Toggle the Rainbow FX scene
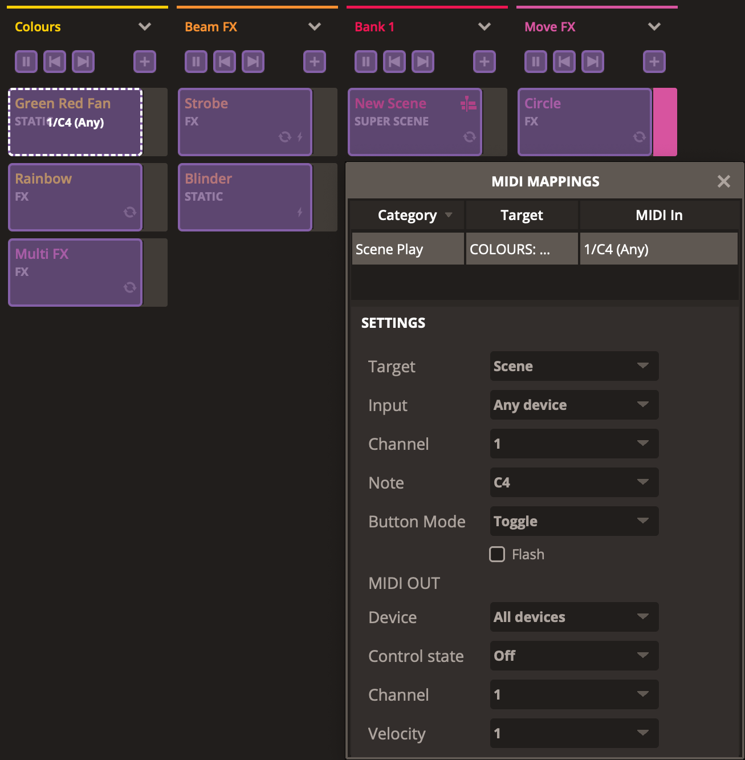Image resolution: width=745 pixels, height=760 pixels. coord(75,197)
